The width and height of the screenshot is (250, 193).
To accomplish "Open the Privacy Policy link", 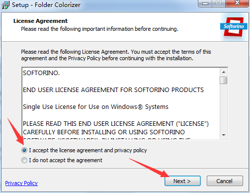I will pyautogui.click(x=21, y=183).
